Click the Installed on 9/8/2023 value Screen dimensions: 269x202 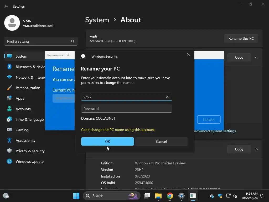coord(142,176)
